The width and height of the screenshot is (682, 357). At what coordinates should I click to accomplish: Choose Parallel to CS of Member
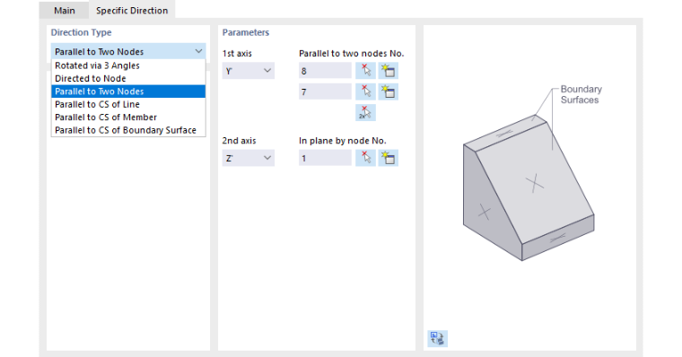[128, 118]
